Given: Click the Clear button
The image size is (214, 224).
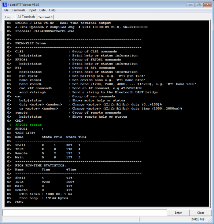Looking at the screenshot, I should pos(200,213).
